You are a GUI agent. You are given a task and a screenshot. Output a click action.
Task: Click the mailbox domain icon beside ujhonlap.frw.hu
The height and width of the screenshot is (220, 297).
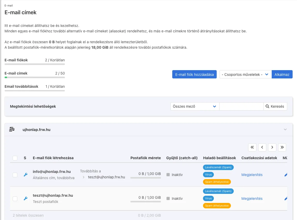coord(12,129)
